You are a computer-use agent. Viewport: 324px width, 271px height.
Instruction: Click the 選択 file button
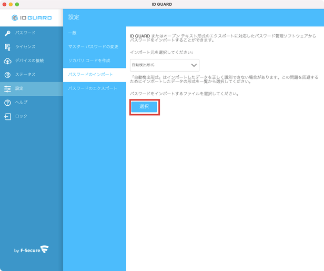144,107
